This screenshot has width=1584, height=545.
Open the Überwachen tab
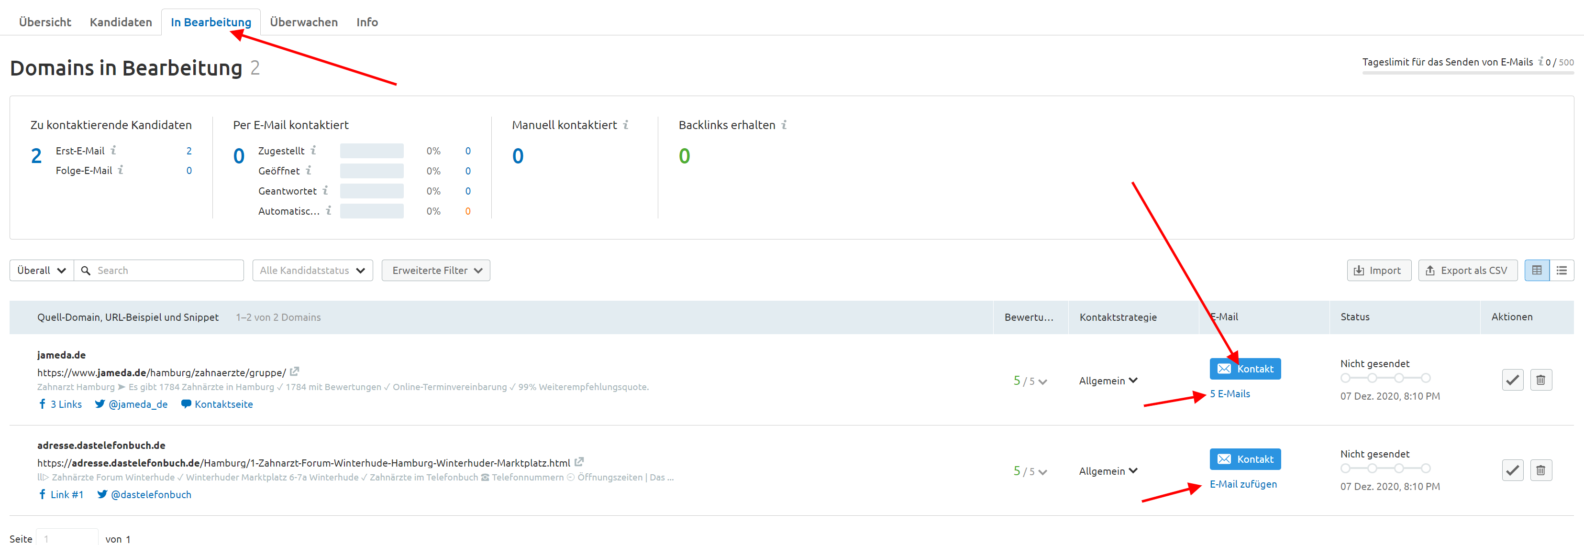(x=304, y=22)
